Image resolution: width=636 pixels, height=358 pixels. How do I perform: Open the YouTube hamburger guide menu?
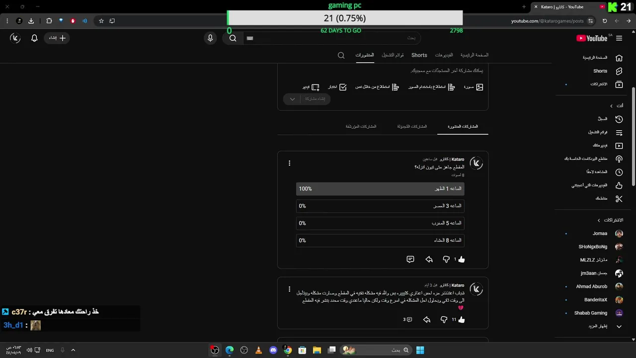619,38
